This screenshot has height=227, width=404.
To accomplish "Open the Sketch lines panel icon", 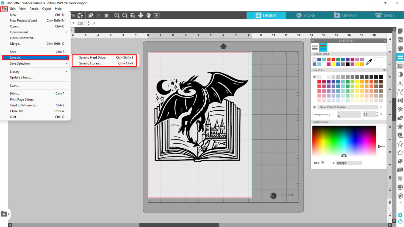I will pyautogui.click(x=400, y=179).
